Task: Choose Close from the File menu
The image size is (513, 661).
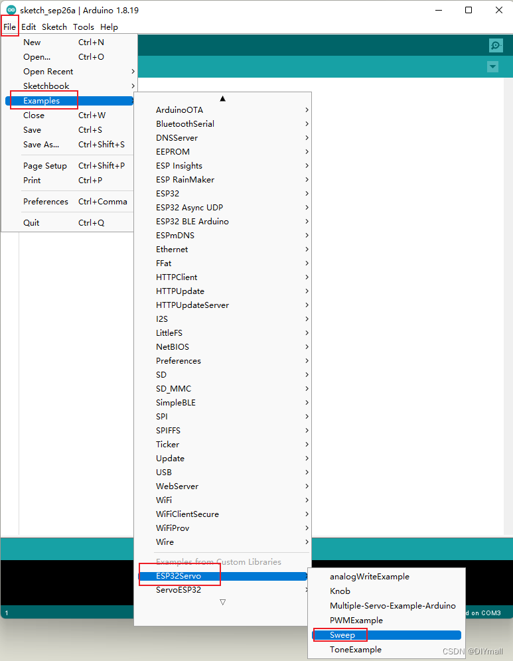Action: point(70,115)
